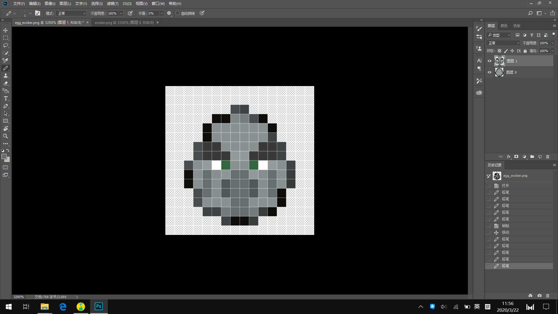558x314 pixels.
Task: Switch to the 颜色 panel tab
Action: [x=504, y=26]
